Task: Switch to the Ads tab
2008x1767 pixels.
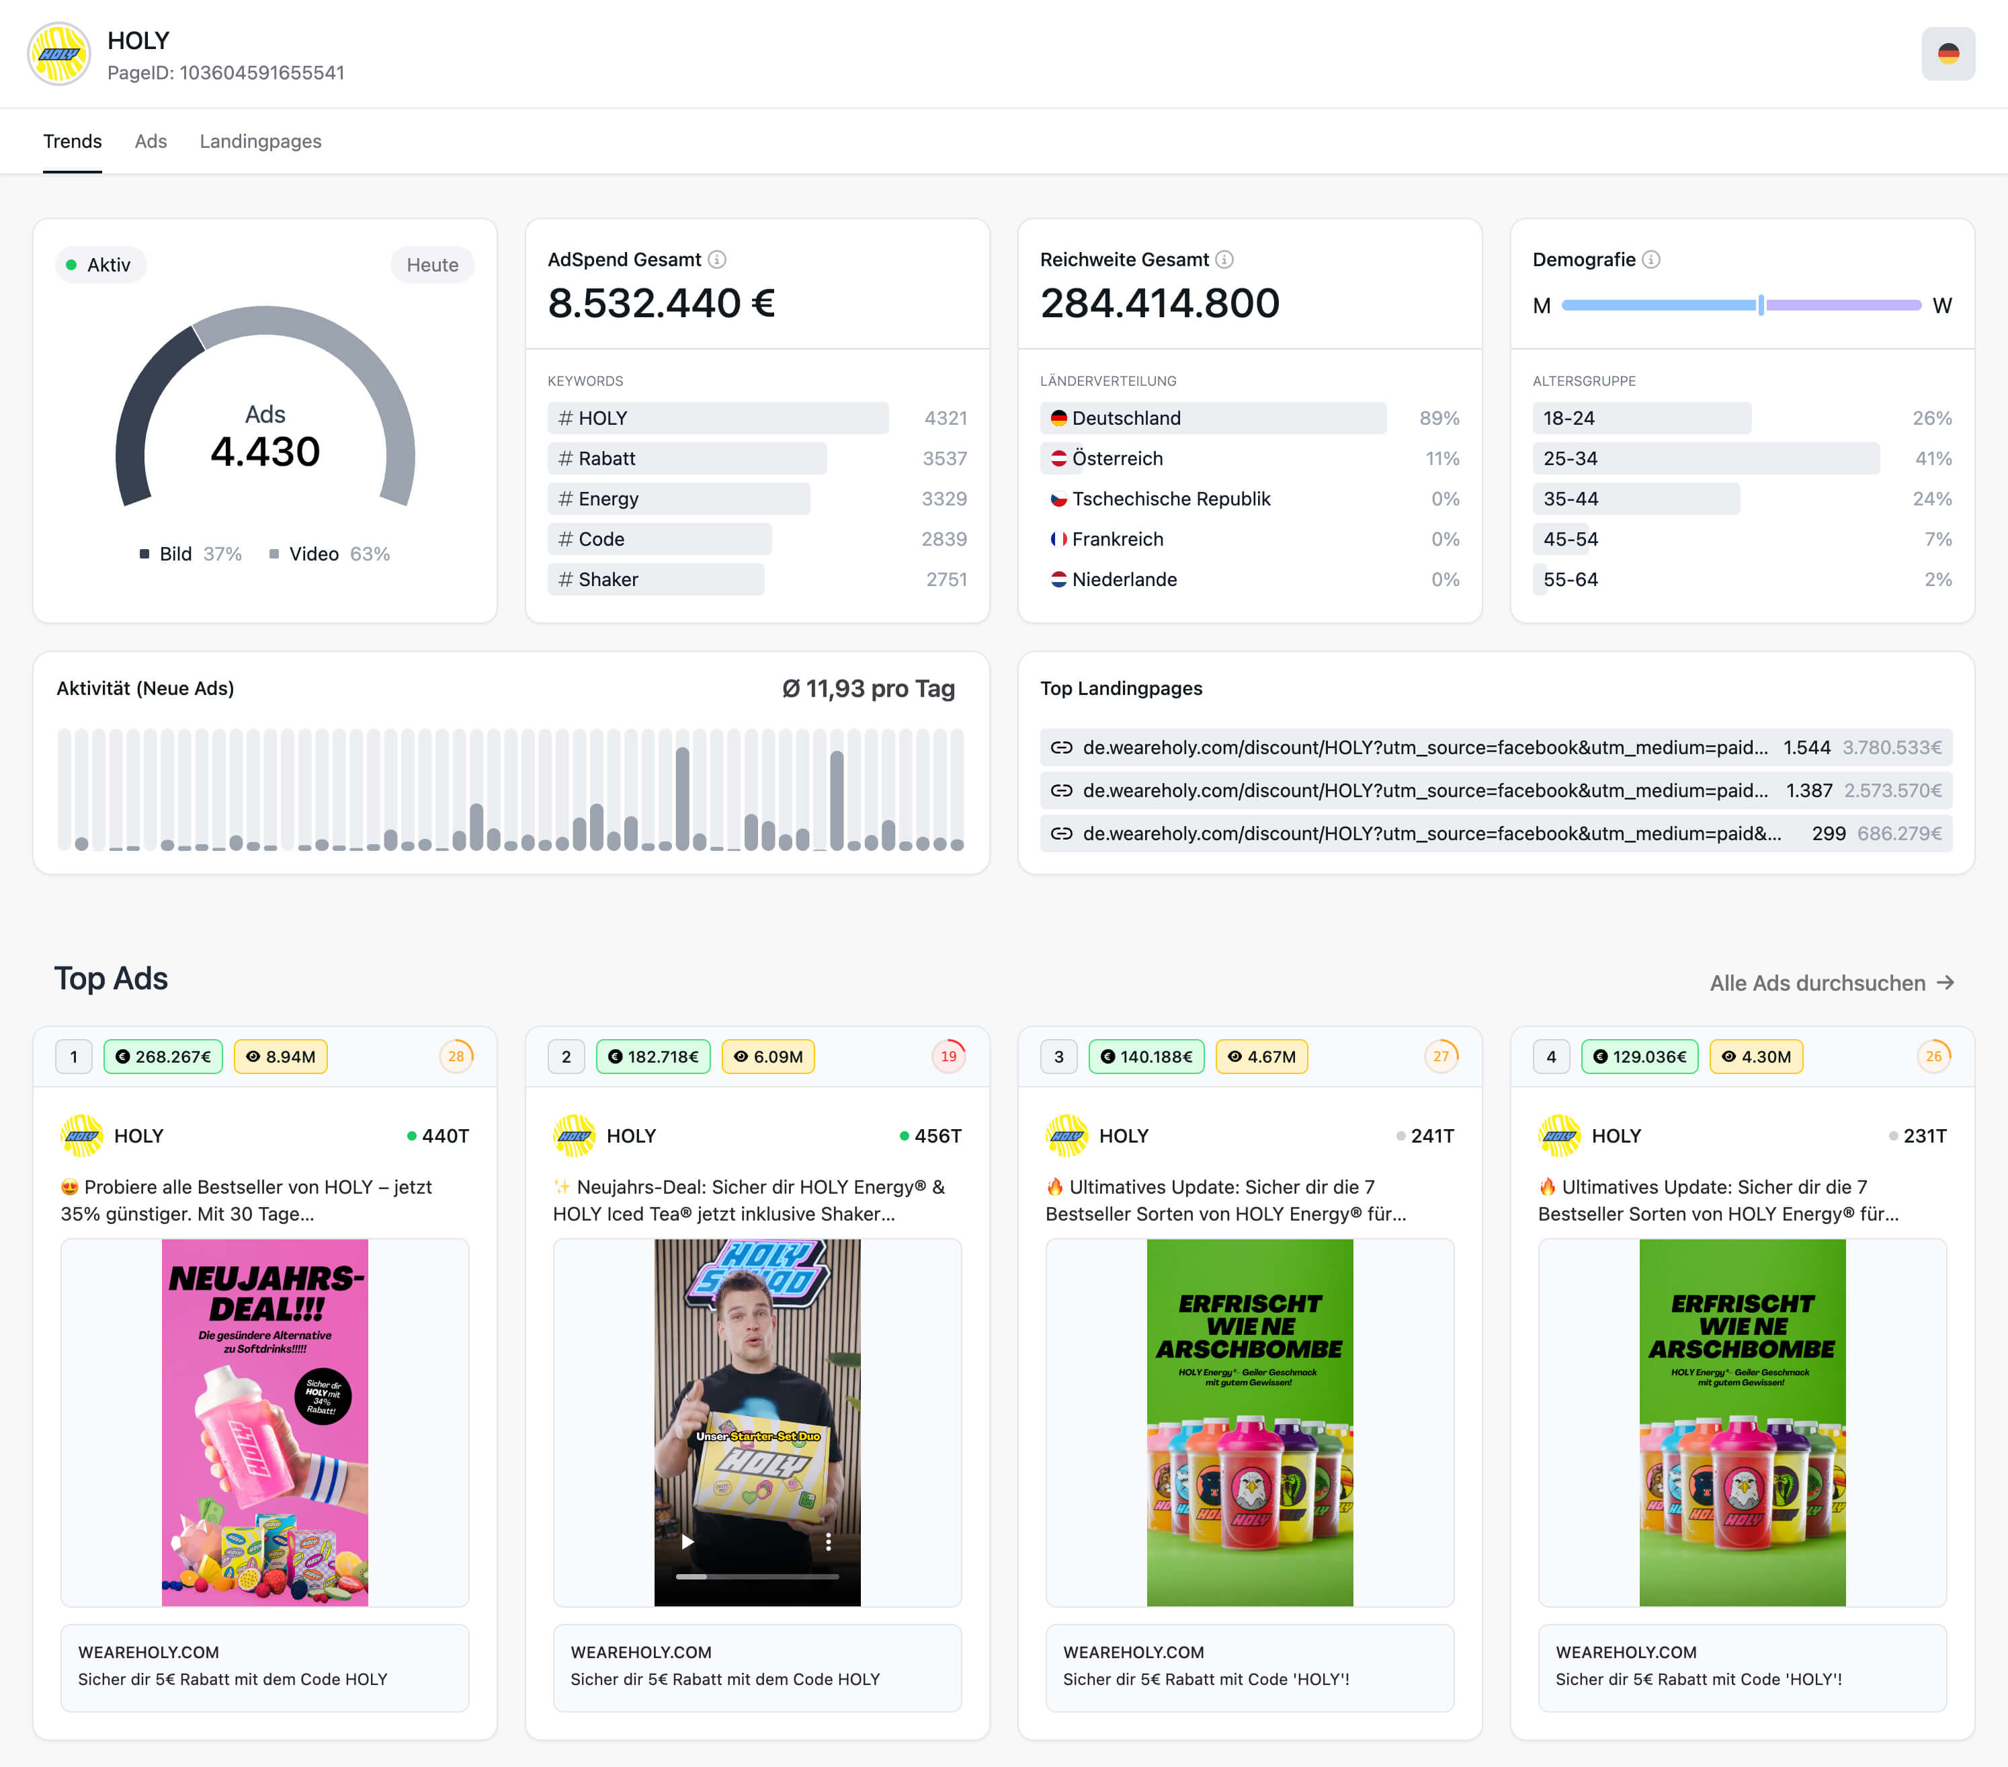Action: pos(151,142)
